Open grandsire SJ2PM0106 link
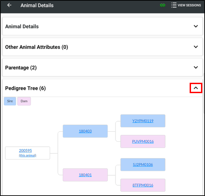The width and height of the screenshot is (205, 196). tap(143, 165)
